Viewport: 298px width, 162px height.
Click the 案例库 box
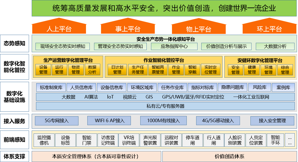click(283, 87)
